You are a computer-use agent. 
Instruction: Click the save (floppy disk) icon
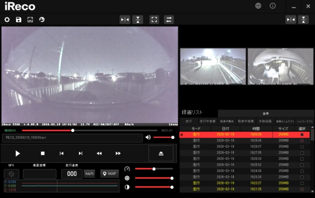[19, 20]
